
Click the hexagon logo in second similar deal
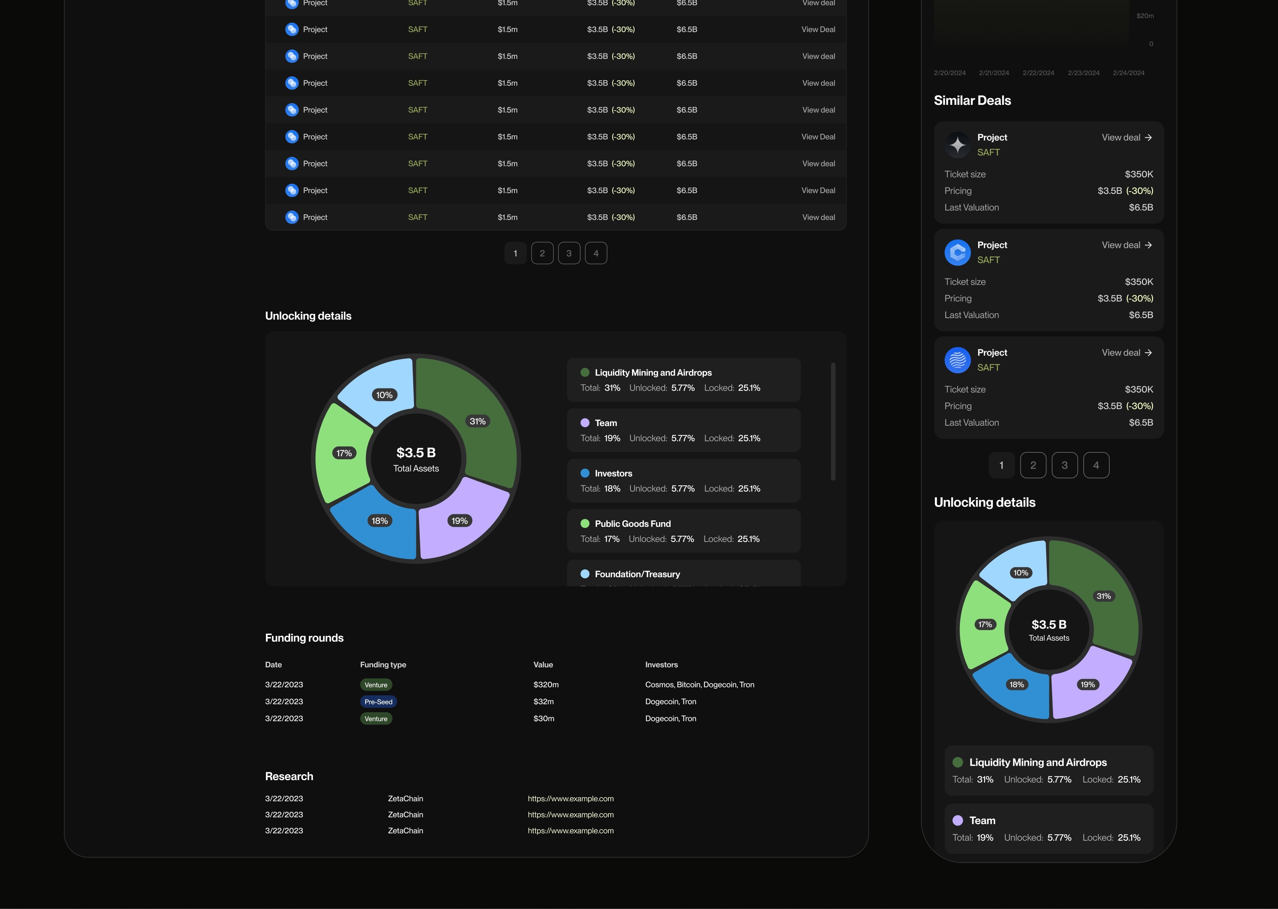click(x=958, y=252)
